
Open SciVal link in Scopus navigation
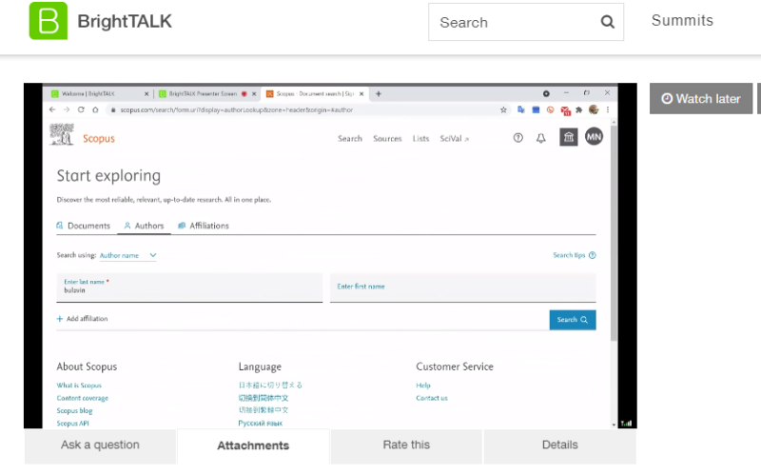pos(454,139)
